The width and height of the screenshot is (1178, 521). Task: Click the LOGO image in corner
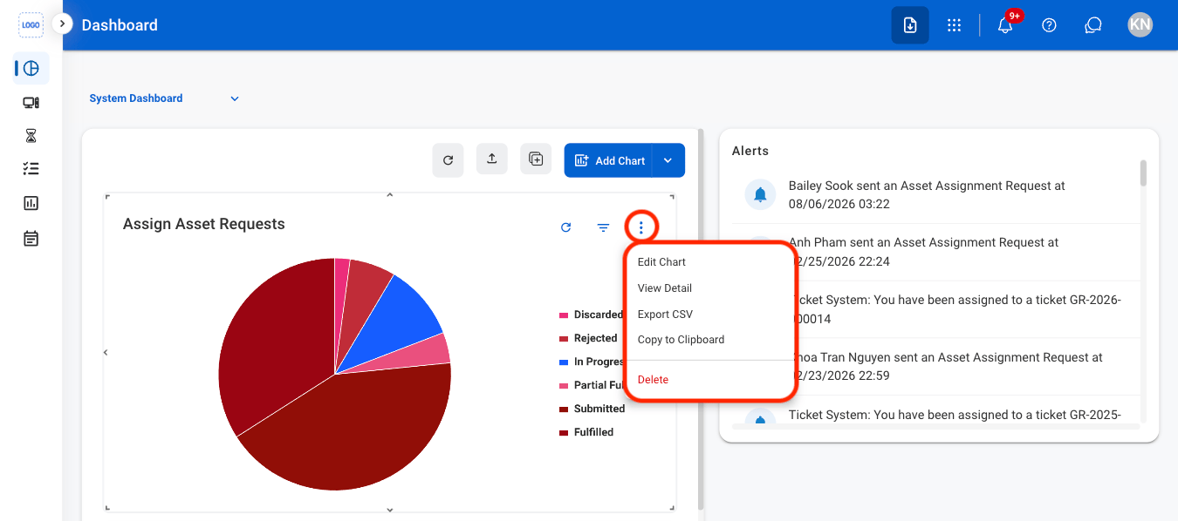[x=31, y=24]
